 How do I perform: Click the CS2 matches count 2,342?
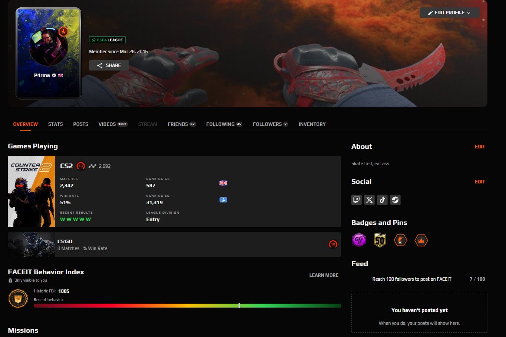coord(67,186)
